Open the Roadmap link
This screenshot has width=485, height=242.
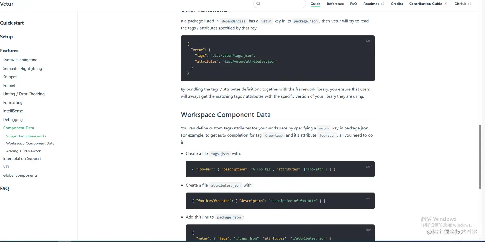tap(371, 4)
